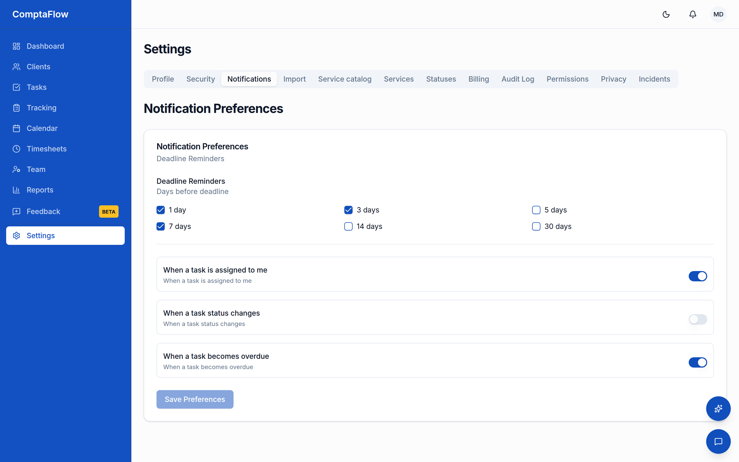Open the chat bubble floating button
This screenshot has width=739, height=462.
718,441
